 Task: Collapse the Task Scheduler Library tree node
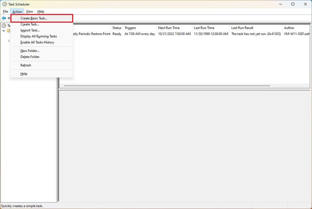click(3, 30)
